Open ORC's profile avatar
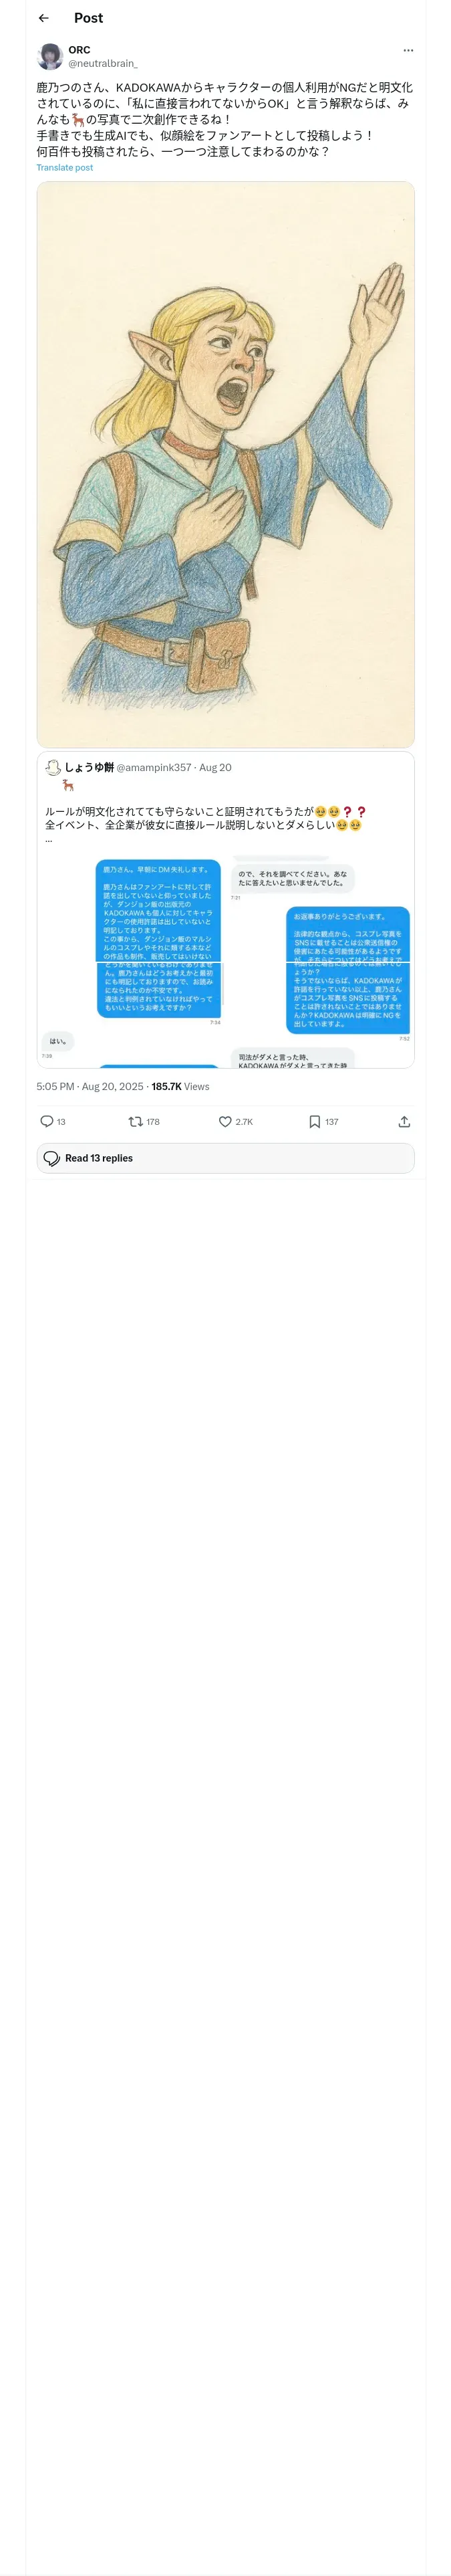451x2576 pixels. tap(50, 56)
